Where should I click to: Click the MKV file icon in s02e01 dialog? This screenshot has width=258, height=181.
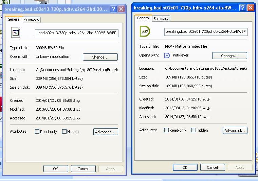145,31
